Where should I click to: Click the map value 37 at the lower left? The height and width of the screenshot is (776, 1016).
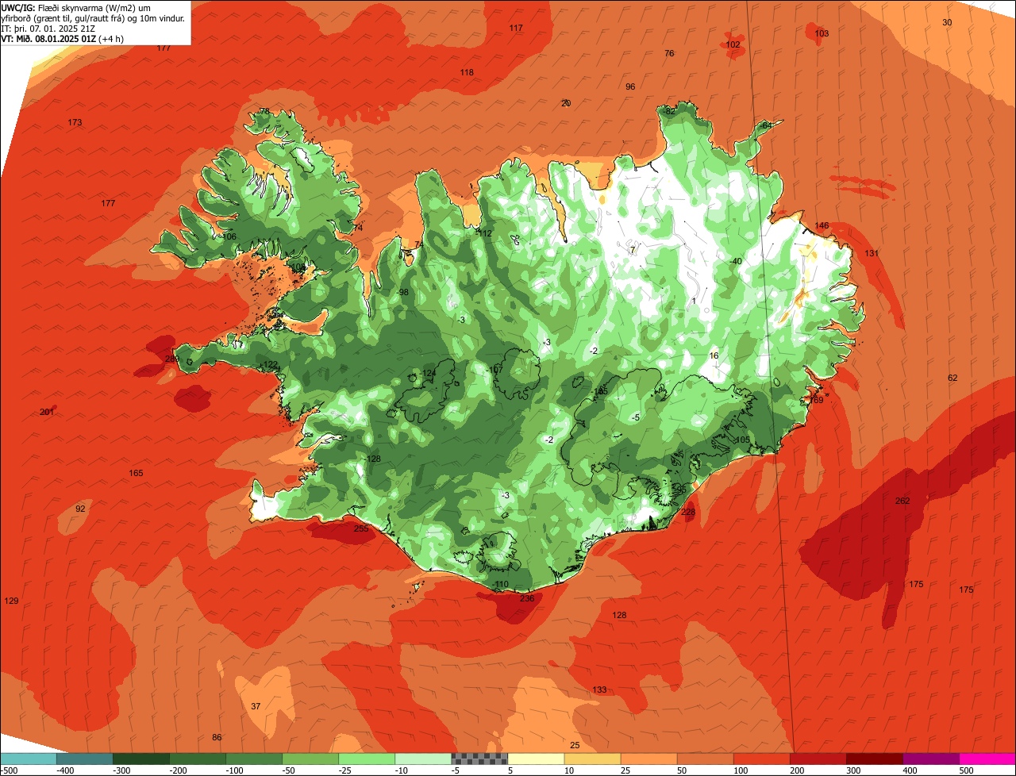pyautogui.click(x=256, y=707)
